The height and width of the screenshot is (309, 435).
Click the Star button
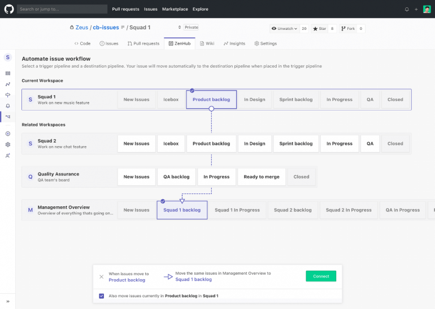click(320, 29)
